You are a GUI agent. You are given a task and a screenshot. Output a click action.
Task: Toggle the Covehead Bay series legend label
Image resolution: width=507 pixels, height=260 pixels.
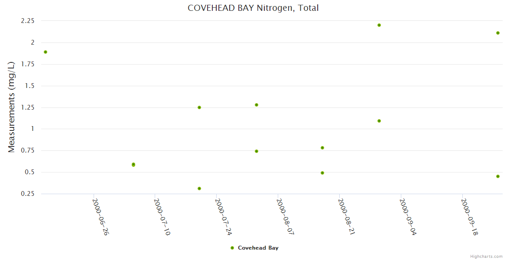(258, 248)
